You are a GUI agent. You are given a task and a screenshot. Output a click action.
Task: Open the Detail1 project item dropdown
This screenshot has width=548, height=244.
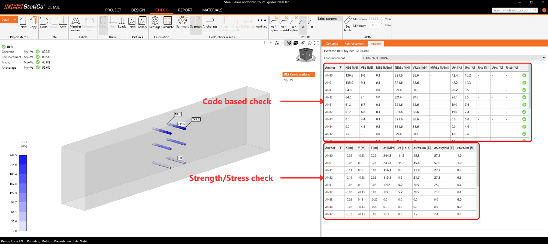tap(9, 19)
